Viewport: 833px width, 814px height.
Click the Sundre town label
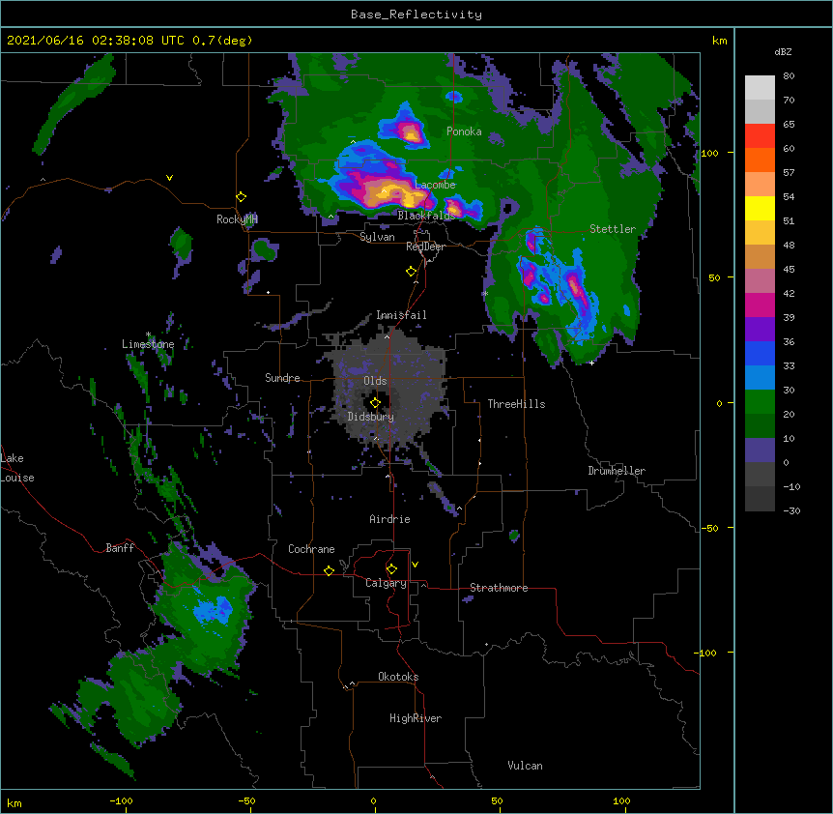(282, 378)
